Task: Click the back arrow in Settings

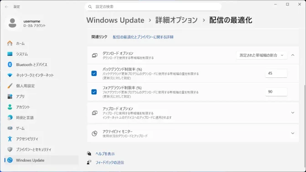Action: click(6, 7)
